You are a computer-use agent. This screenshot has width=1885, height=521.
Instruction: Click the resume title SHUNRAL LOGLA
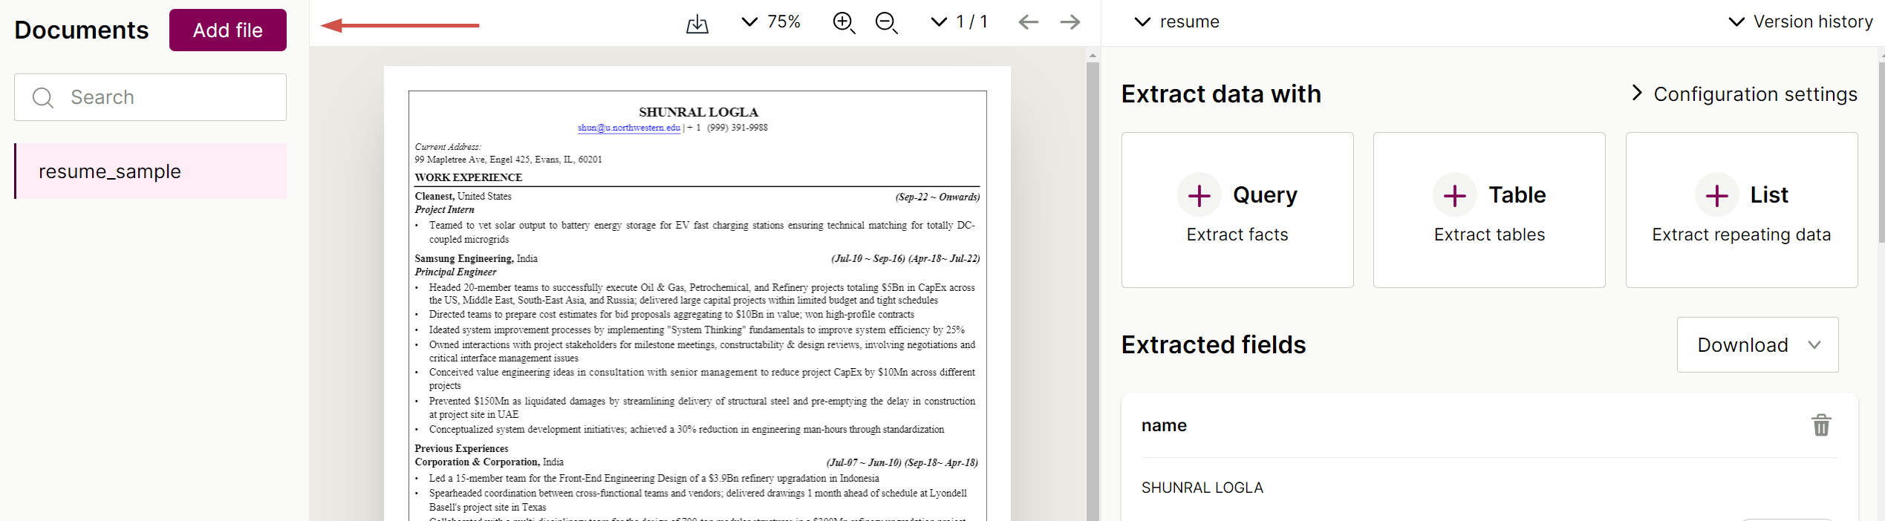[698, 112]
